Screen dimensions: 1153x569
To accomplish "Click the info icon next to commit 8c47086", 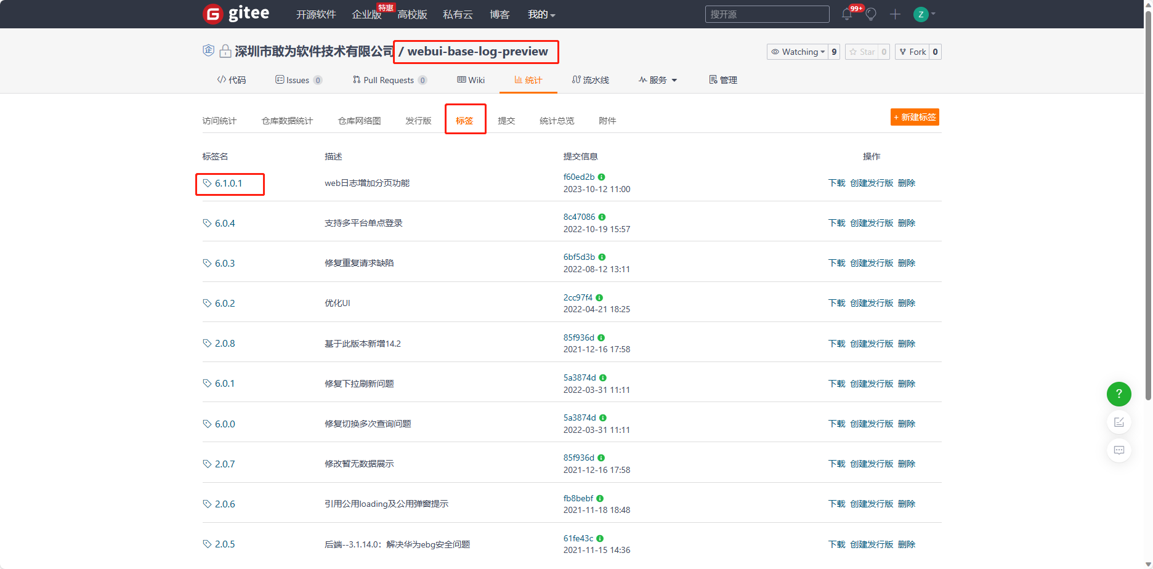I will coord(602,217).
